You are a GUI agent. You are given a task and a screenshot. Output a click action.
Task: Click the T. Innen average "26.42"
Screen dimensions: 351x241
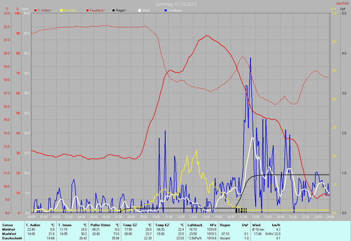click(83, 238)
